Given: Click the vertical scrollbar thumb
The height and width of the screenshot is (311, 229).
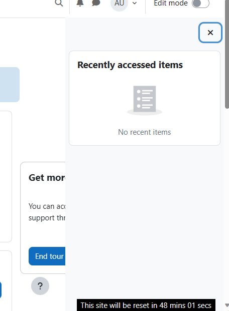Looking at the screenshot, I should pos(227,54).
